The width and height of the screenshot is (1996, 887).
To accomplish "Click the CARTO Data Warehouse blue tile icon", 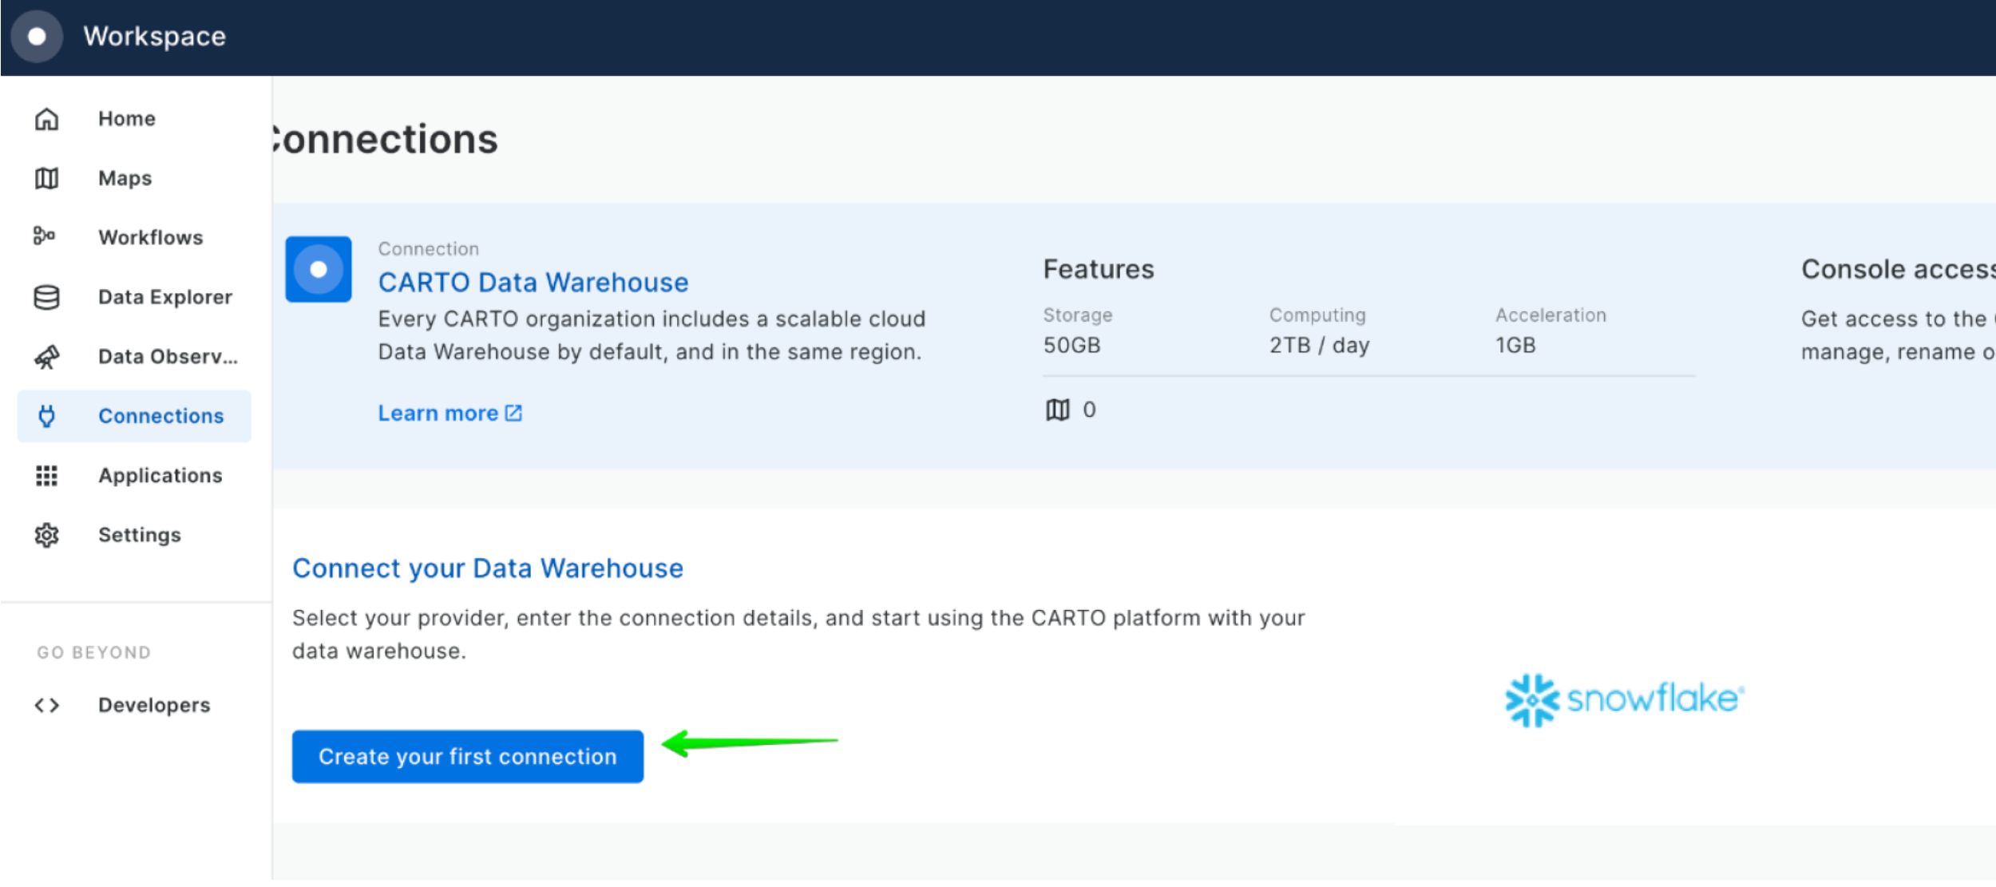I will (x=319, y=269).
